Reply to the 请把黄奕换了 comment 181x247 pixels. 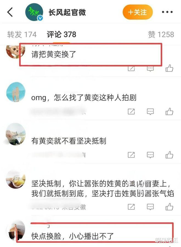(150, 69)
